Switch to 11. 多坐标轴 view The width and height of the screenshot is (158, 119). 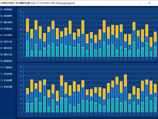click(x=7, y=74)
